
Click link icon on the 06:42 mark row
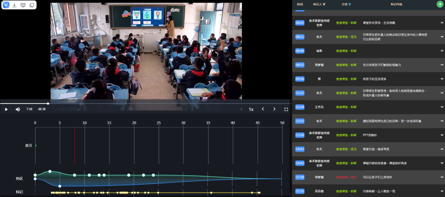442,23
